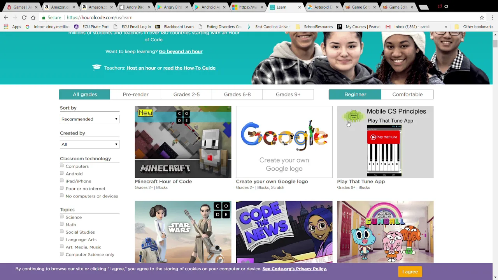Open SchoolResources bookmark folder
This screenshot has width=498, height=280.
tap(314, 27)
